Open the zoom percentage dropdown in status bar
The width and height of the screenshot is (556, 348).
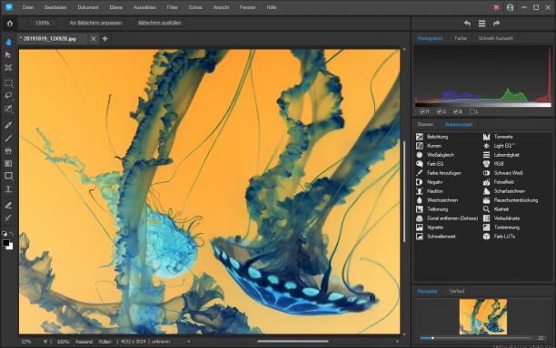45,342
